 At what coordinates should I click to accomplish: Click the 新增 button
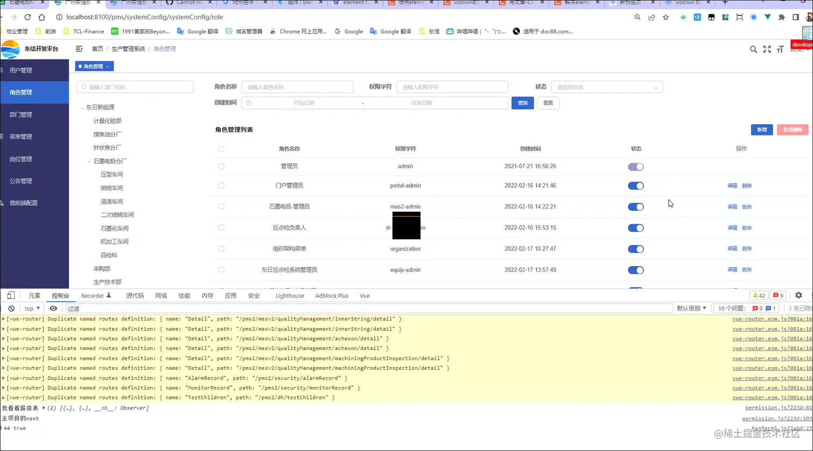coord(762,130)
